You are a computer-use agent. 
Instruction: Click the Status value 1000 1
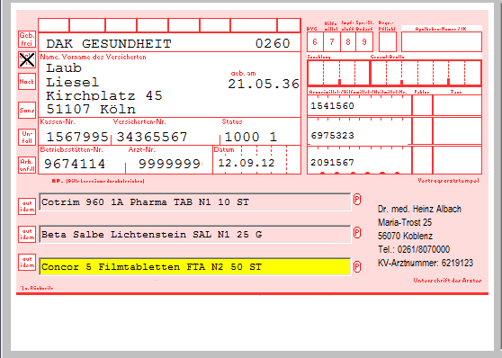[x=251, y=137]
